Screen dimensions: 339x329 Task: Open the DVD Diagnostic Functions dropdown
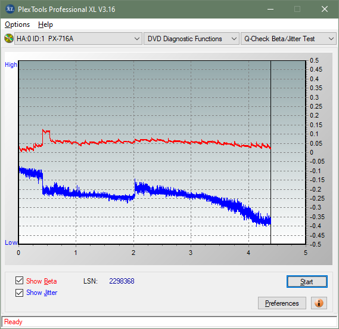191,39
